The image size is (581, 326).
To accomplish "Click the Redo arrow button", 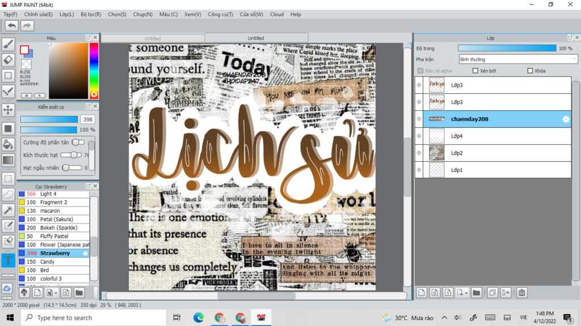I will coord(27,25).
